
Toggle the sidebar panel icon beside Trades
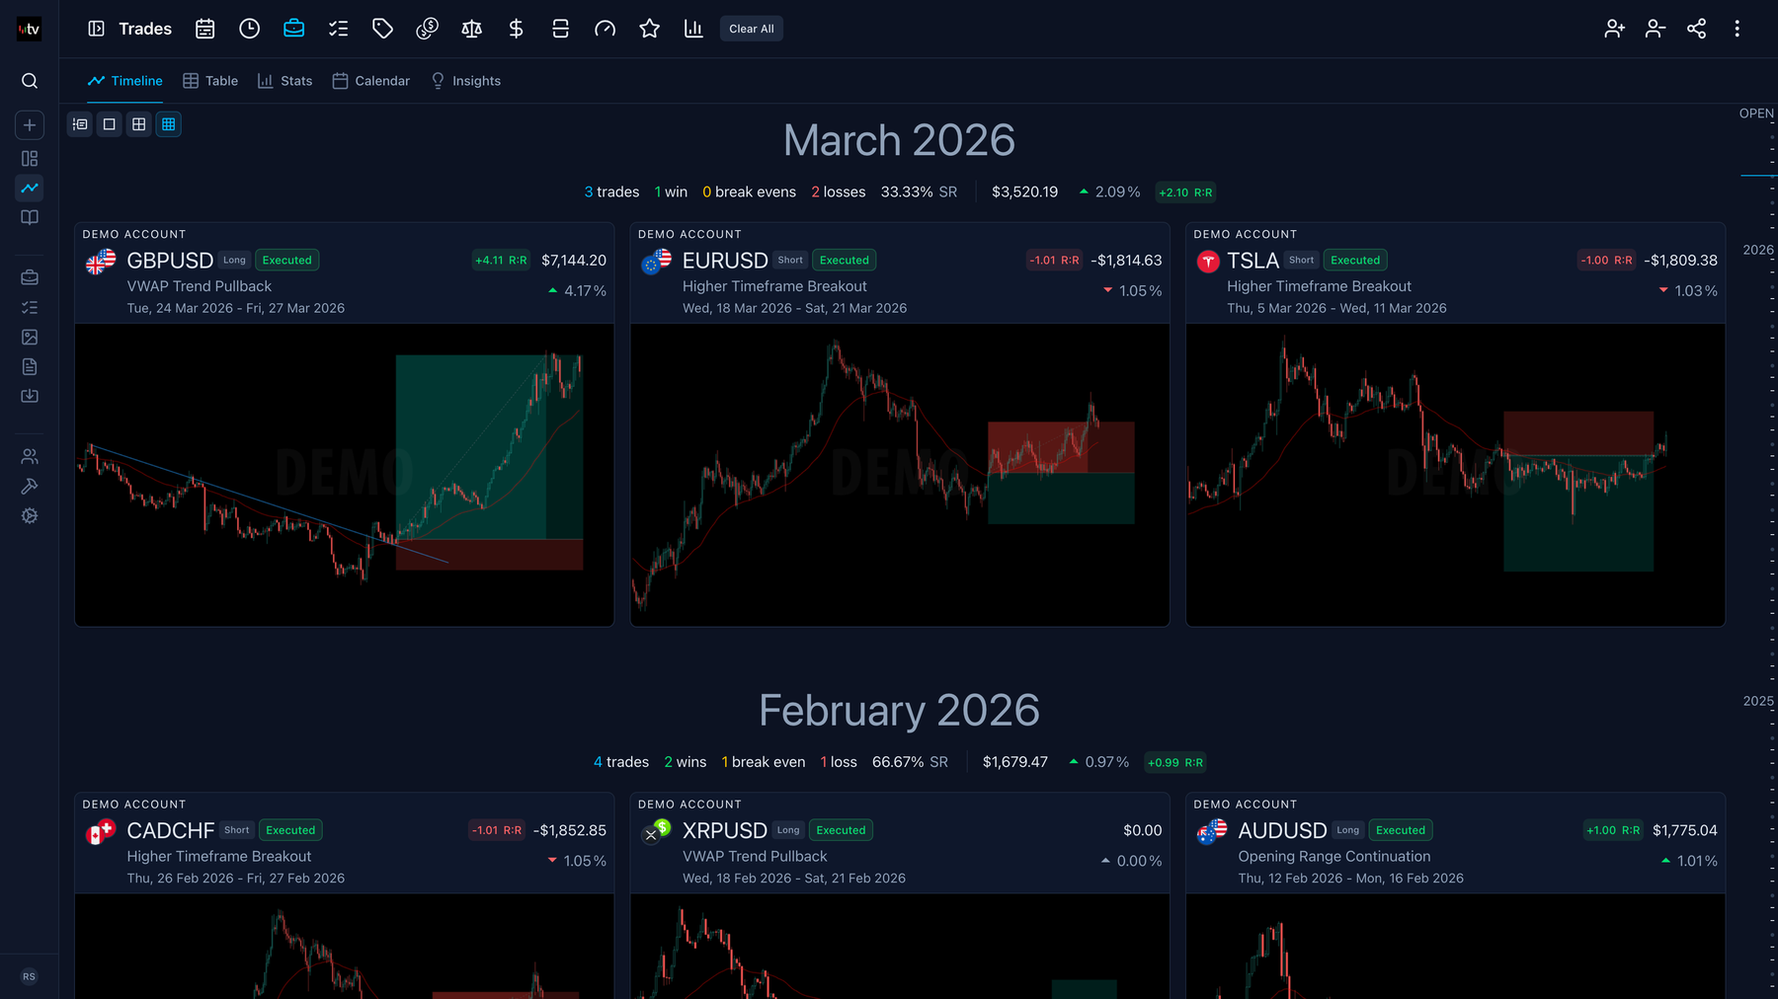coord(96,29)
